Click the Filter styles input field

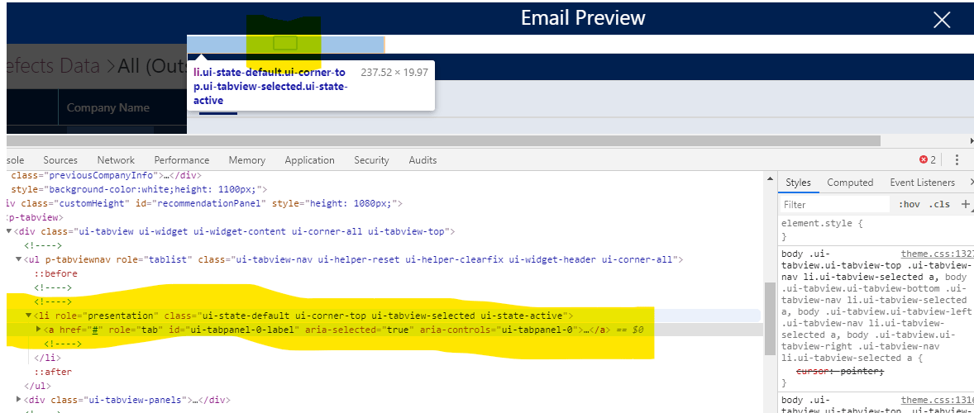835,204
